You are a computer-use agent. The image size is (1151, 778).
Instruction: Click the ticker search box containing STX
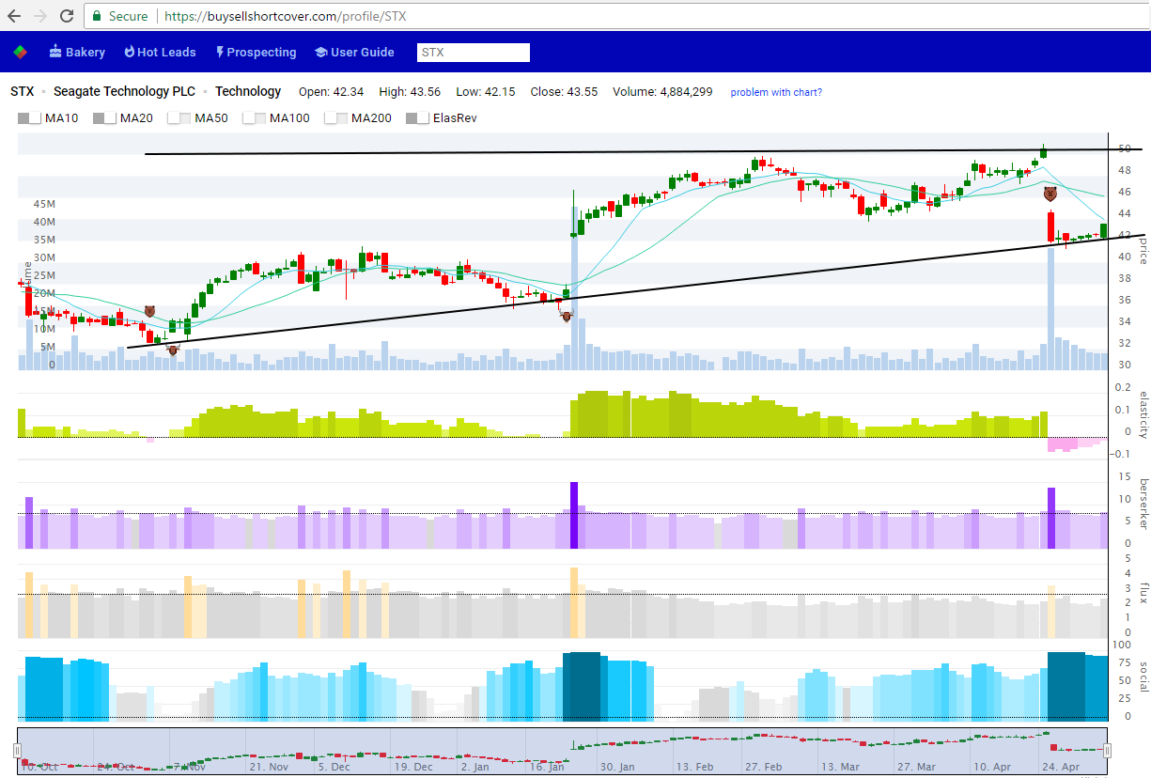pos(474,53)
